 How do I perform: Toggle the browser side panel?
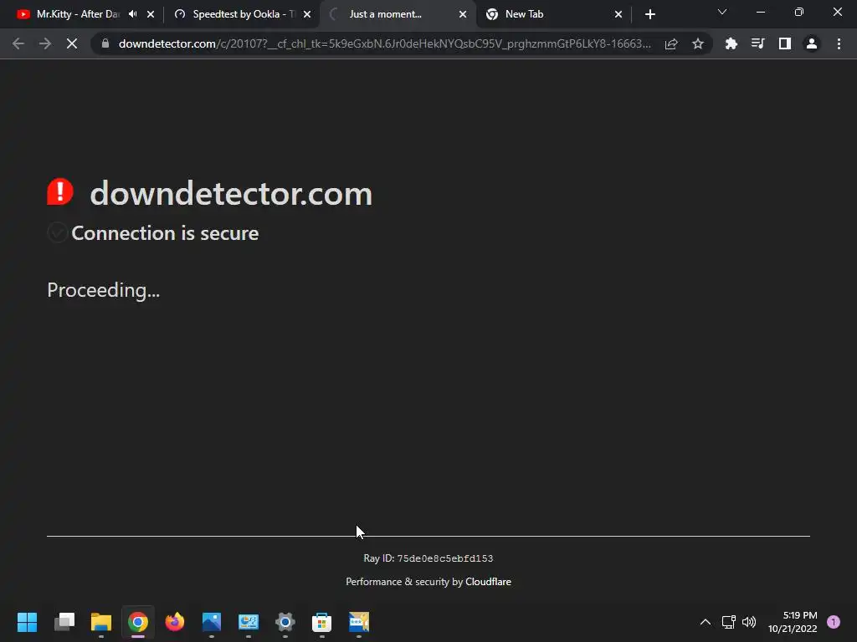pyautogui.click(x=784, y=43)
